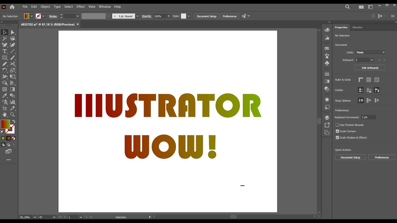Select the Scissors tool
397x223 pixels.
[x=13, y=64]
